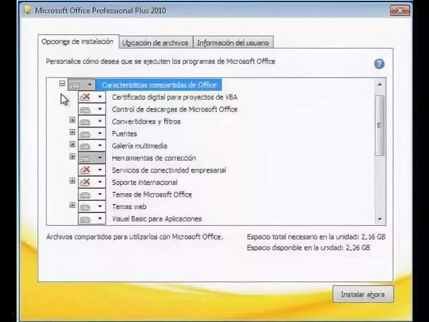Switch to Ubicación de archivos tab
Viewport: 429px width, 322px height.
click(x=156, y=43)
